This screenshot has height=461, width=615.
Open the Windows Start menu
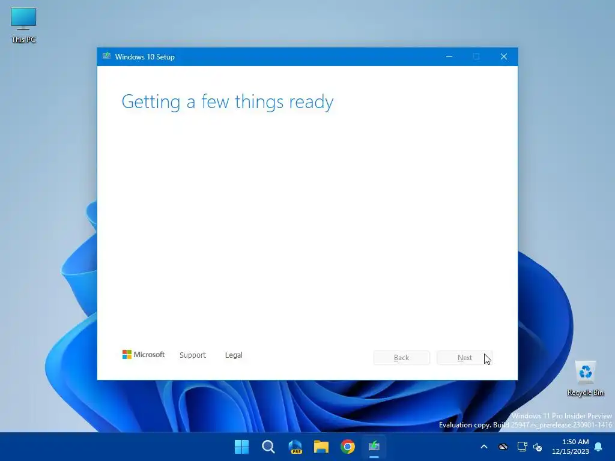click(x=241, y=447)
